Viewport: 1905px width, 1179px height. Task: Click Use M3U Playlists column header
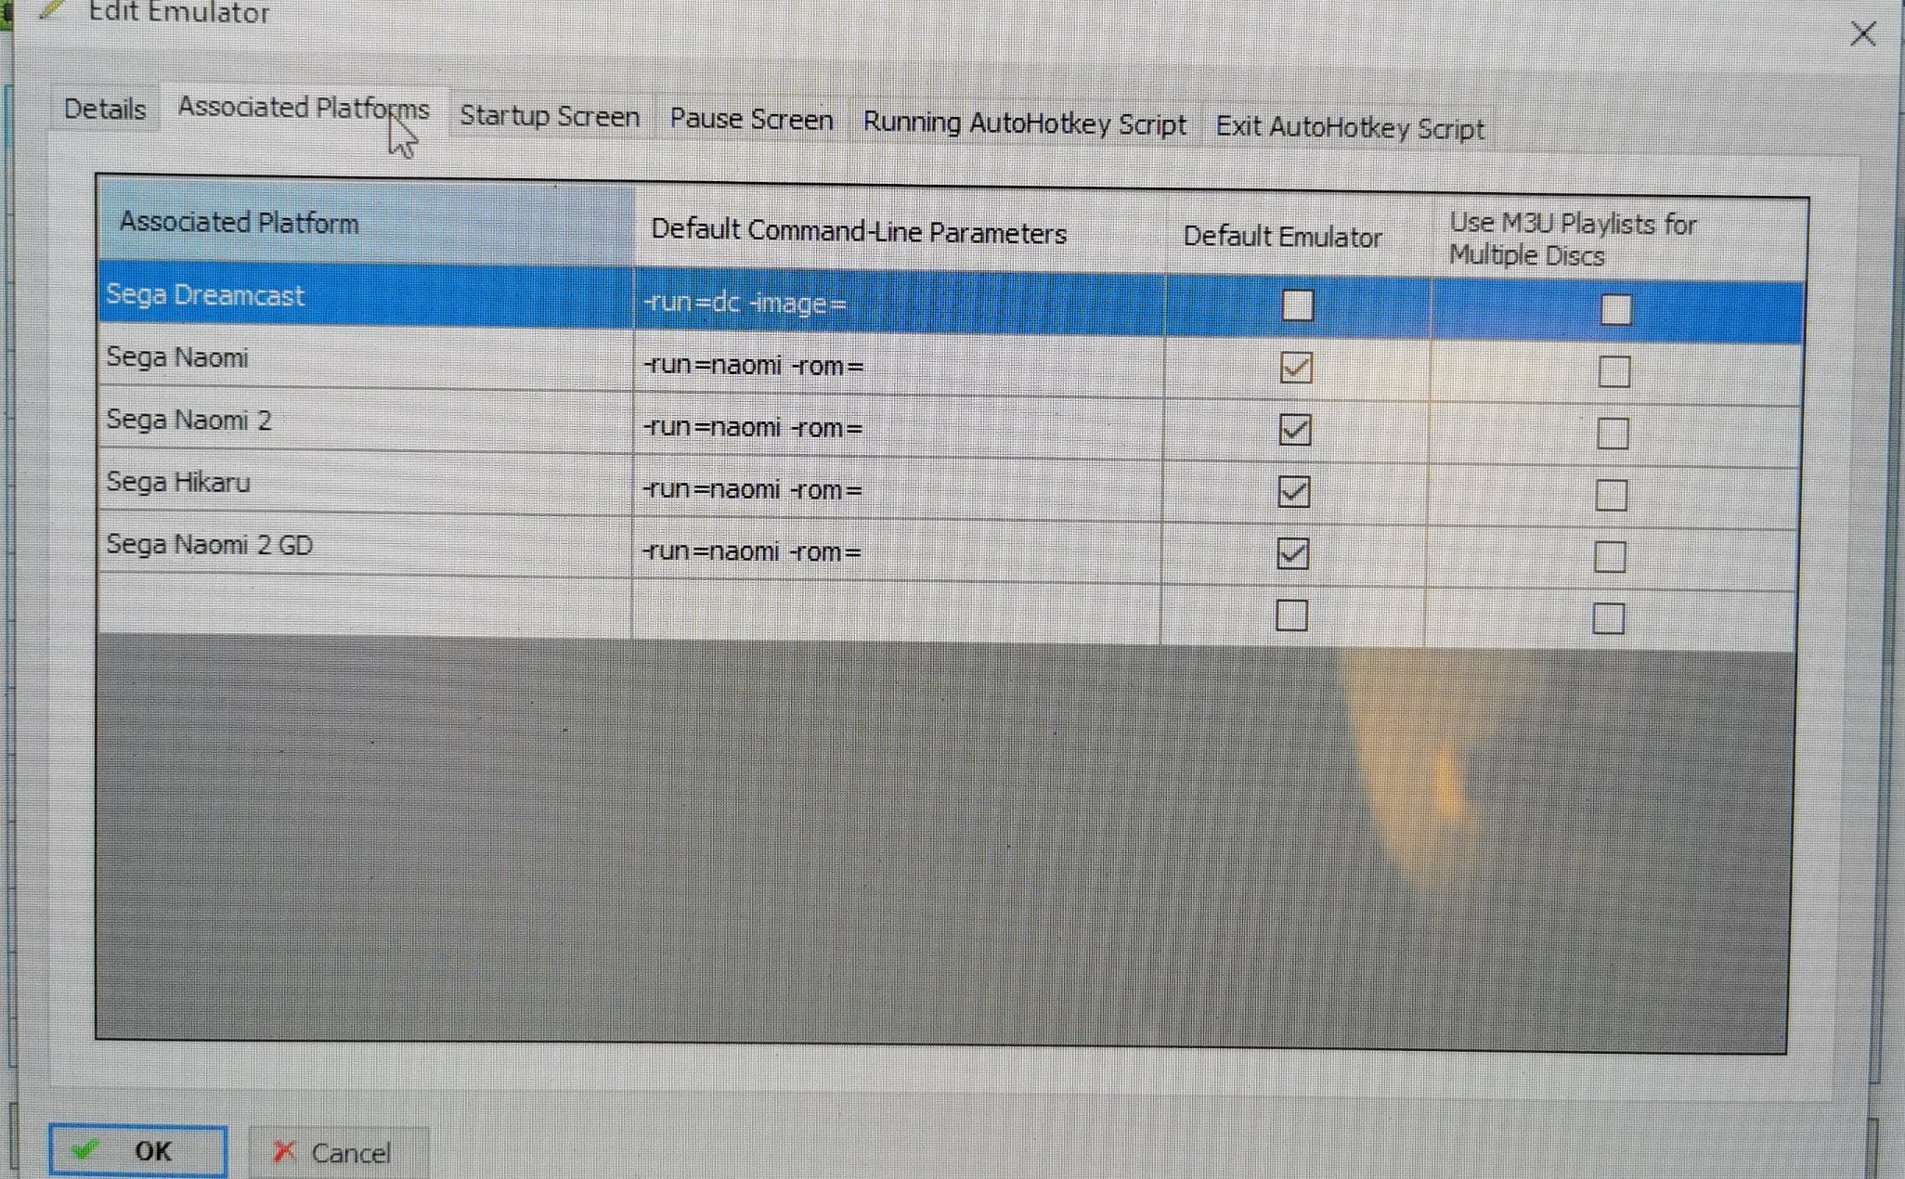[x=1620, y=240]
